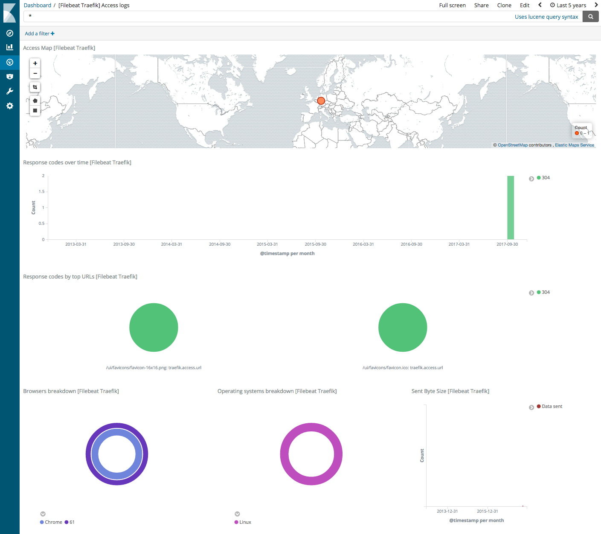This screenshot has width=601, height=534.
Task: Click the Clone button
Action: coord(504,5)
